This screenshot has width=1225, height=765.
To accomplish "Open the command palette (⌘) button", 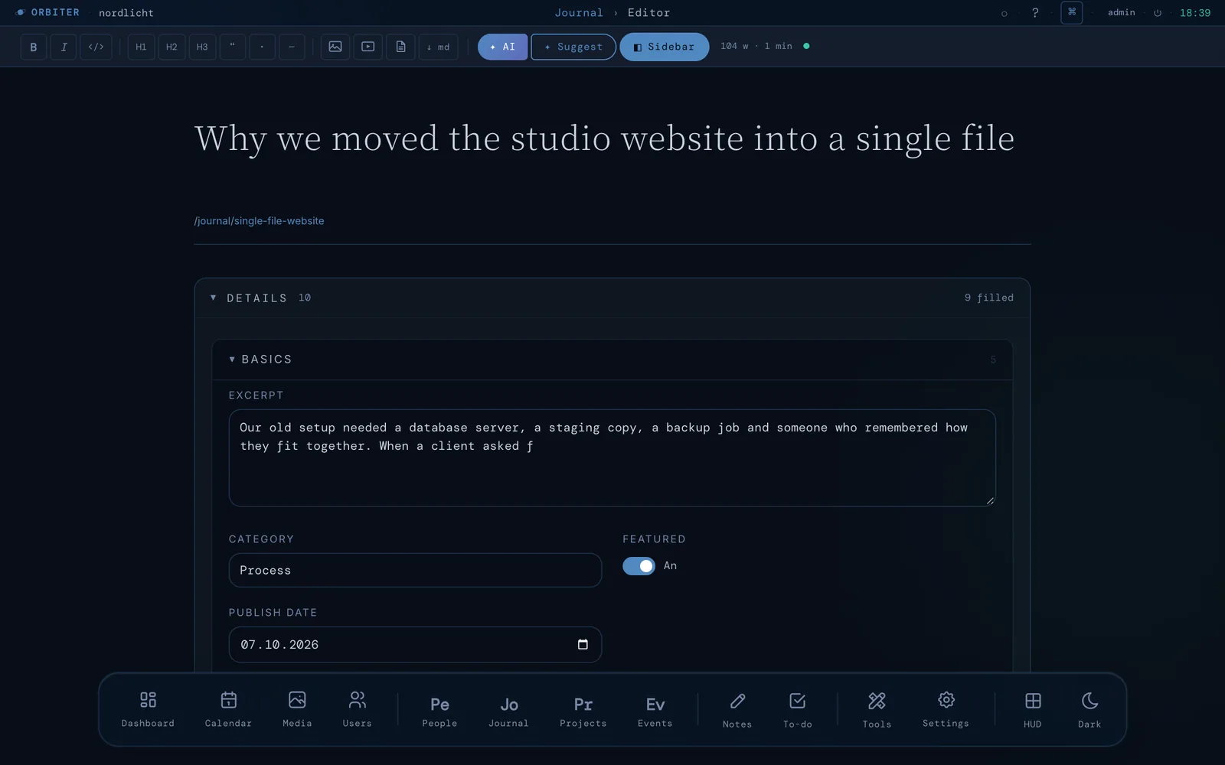I will pos(1072,12).
